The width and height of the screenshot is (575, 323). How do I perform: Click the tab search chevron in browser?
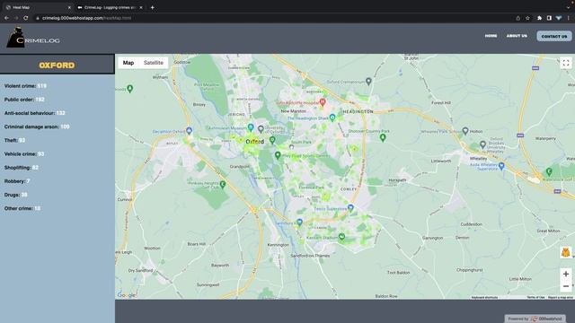pos(569,7)
